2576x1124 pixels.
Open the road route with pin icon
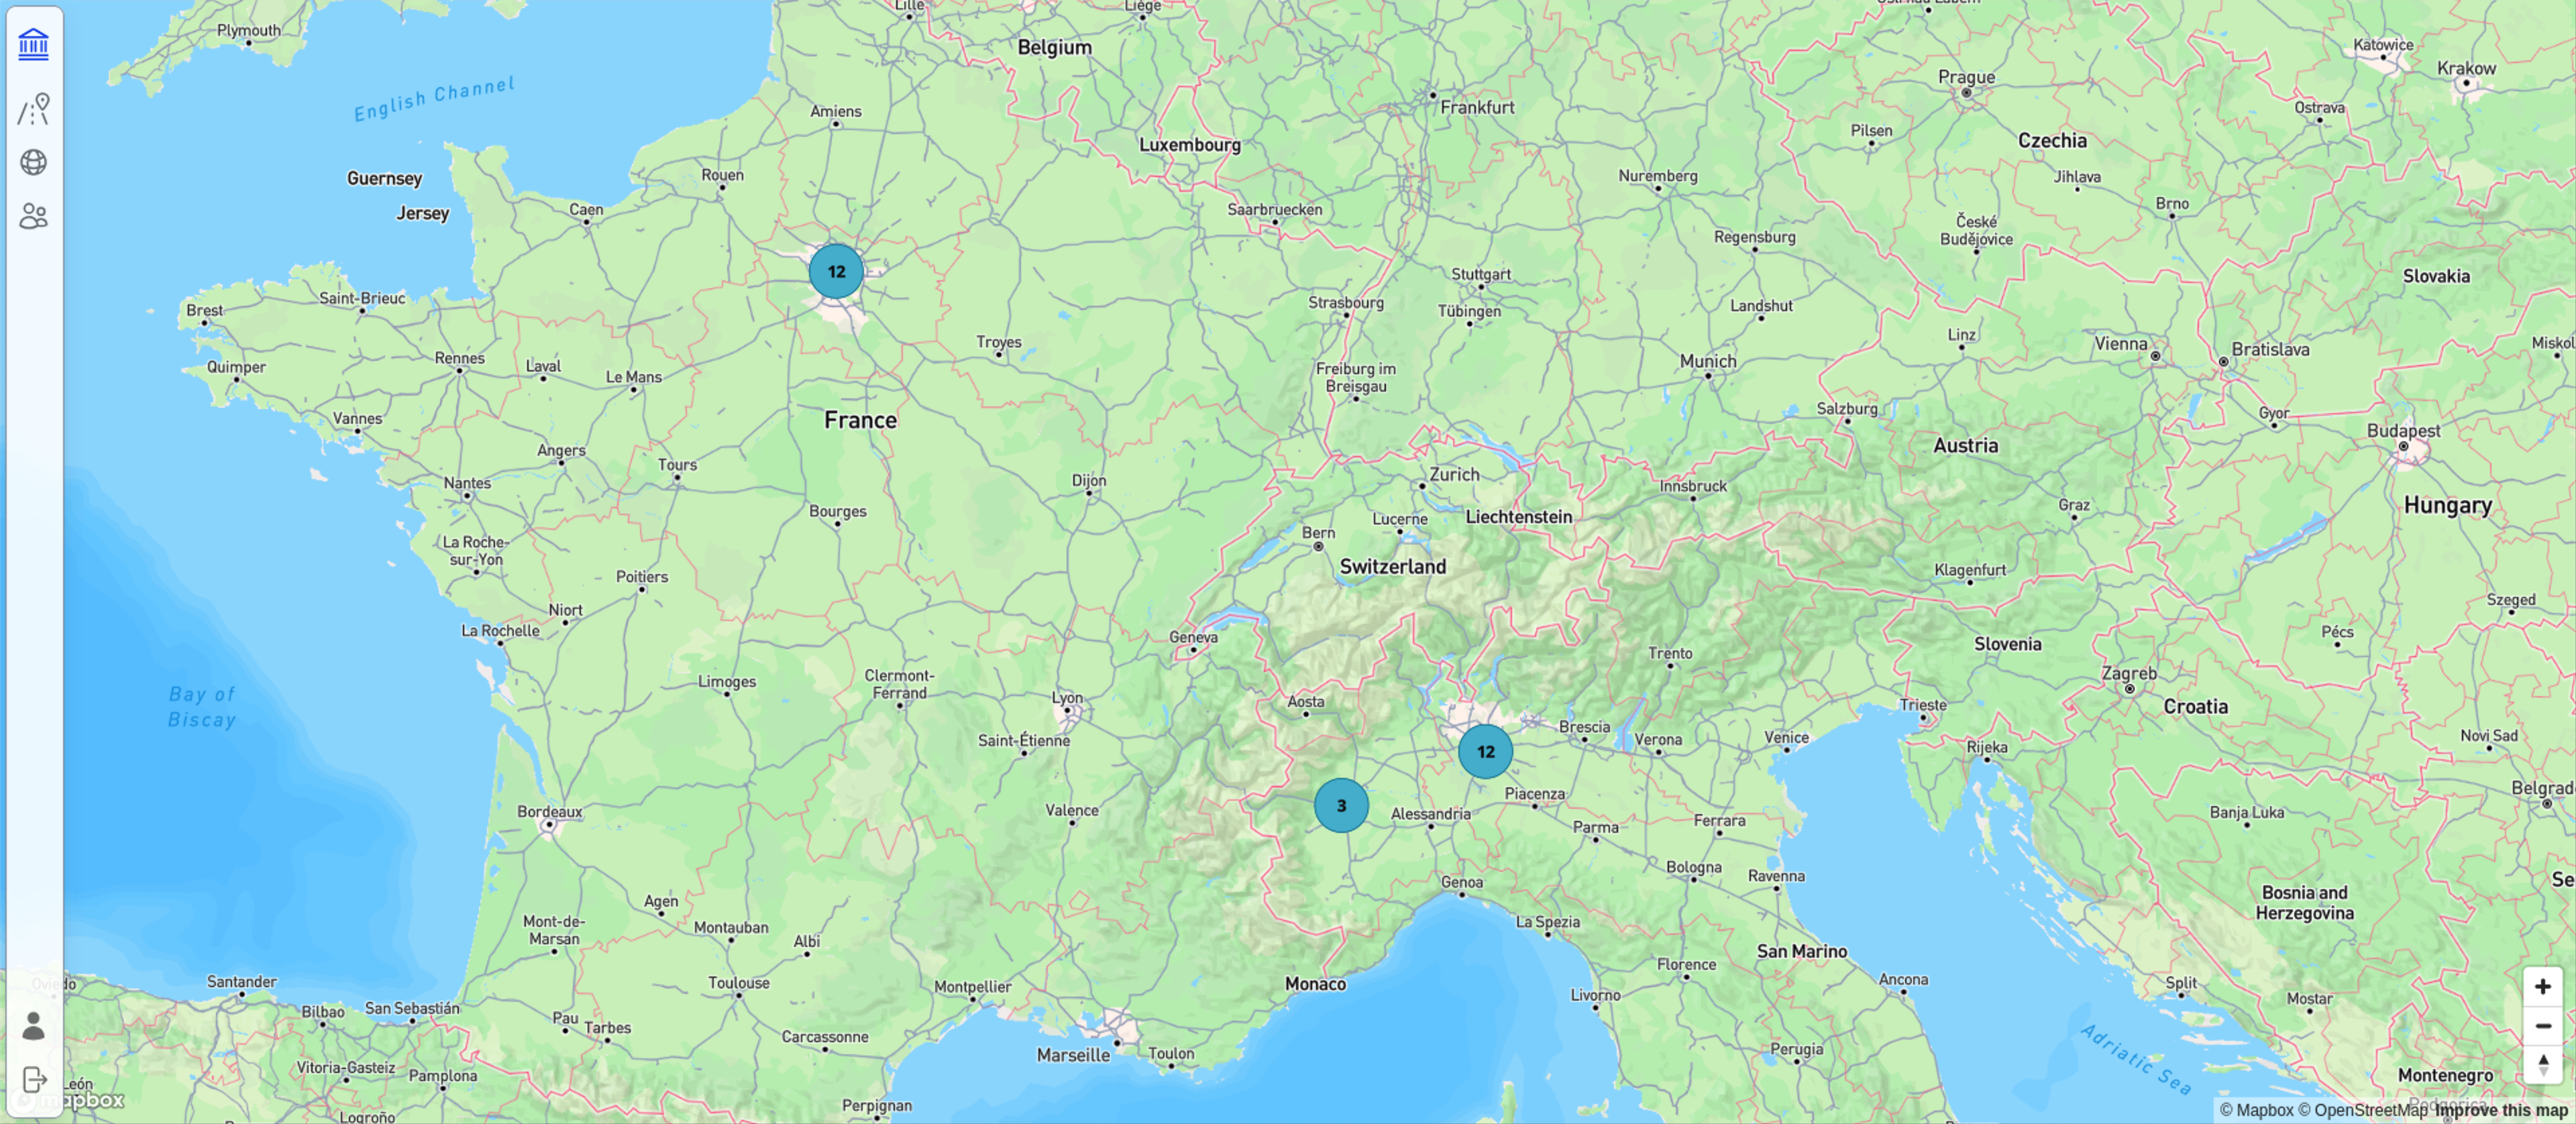tap(34, 108)
